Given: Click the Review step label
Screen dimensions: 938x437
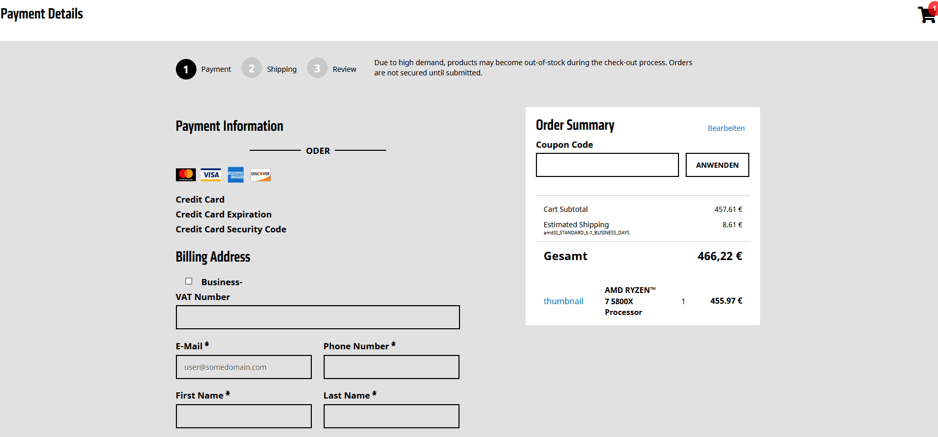Looking at the screenshot, I should pos(344,69).
